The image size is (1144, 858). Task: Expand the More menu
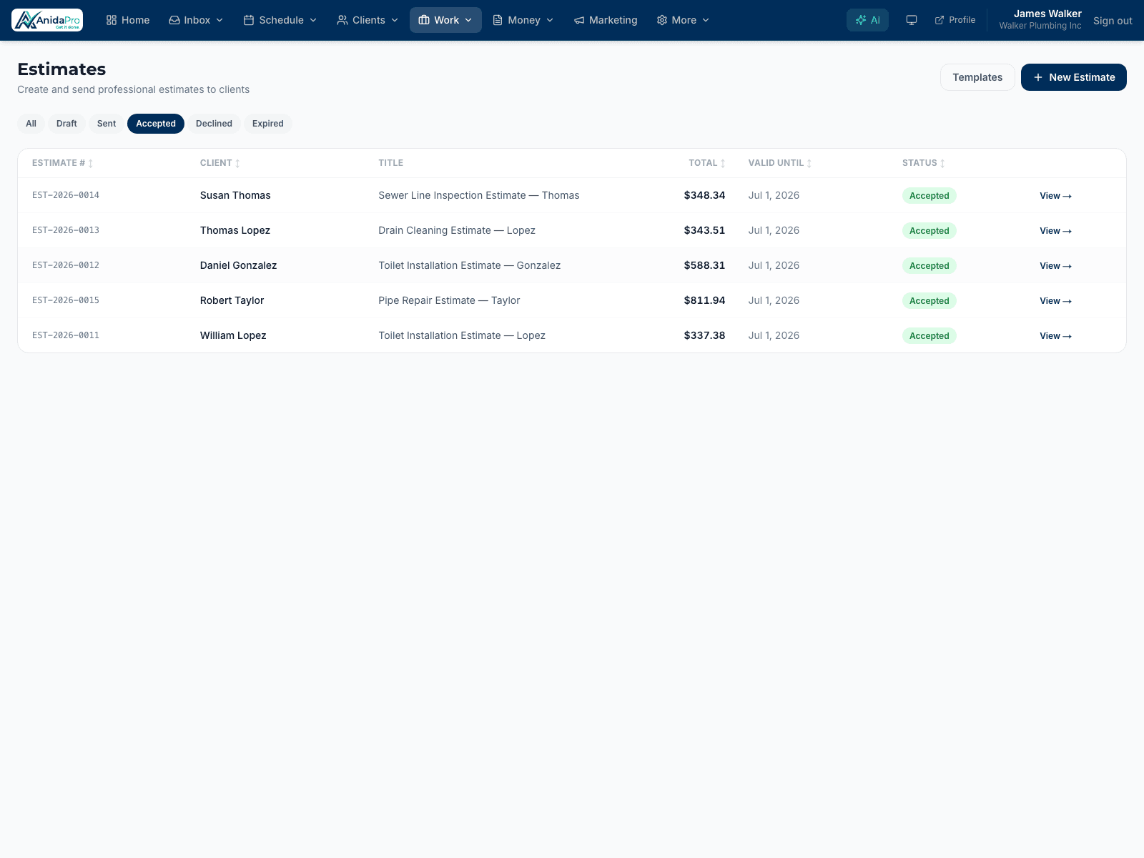(x=683, y=20)
